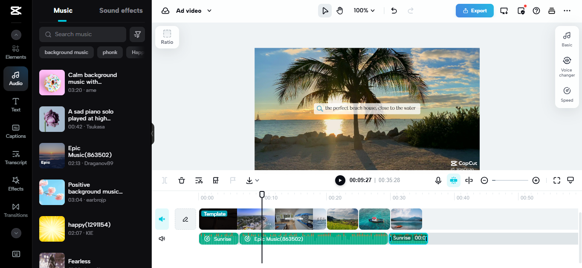Record a voiceover with microphone
Image resolution: width=582 pixels, height=268 pixels.
(x=438, y=180)
